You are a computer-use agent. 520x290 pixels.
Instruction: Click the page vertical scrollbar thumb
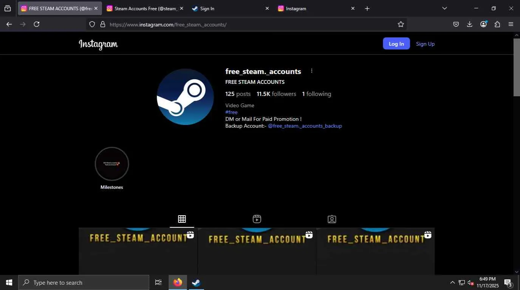pyautogui.click(x=517, y=67)
